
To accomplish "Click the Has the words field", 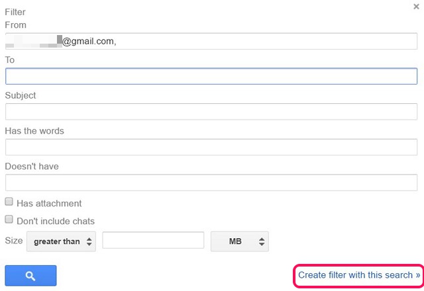I will point(211,147).
